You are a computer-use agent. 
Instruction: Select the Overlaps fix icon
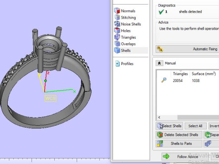(117, 44)
